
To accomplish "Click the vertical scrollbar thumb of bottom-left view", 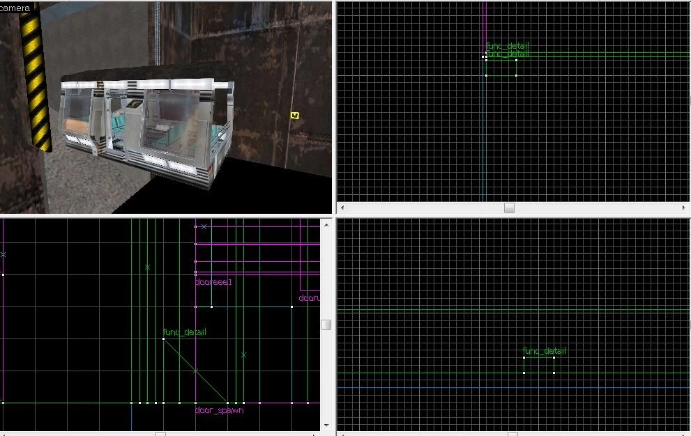I will tap(326, 325).
